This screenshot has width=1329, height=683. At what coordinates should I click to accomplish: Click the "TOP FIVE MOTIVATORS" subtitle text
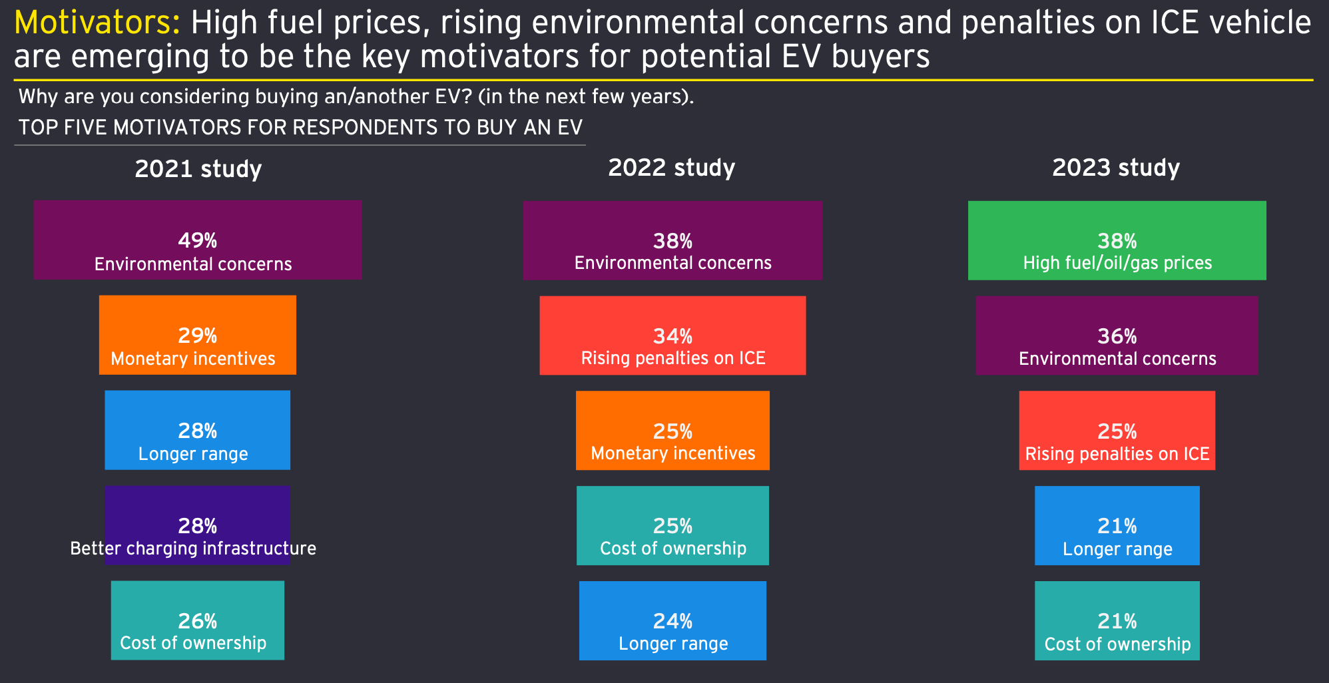(x=300, y=127)
